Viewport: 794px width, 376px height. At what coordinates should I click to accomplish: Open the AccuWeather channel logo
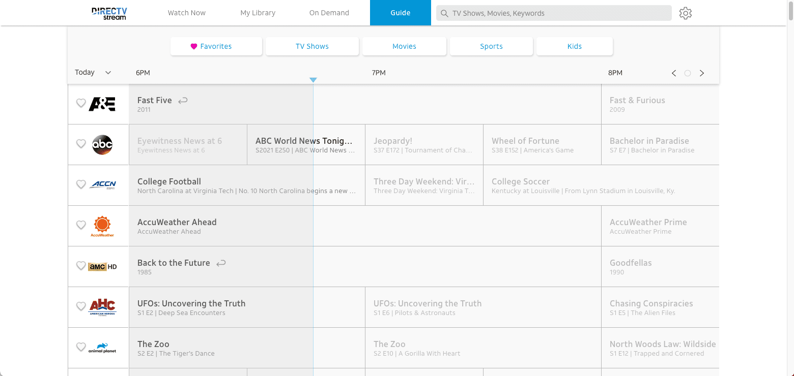(x=102, y=226)
